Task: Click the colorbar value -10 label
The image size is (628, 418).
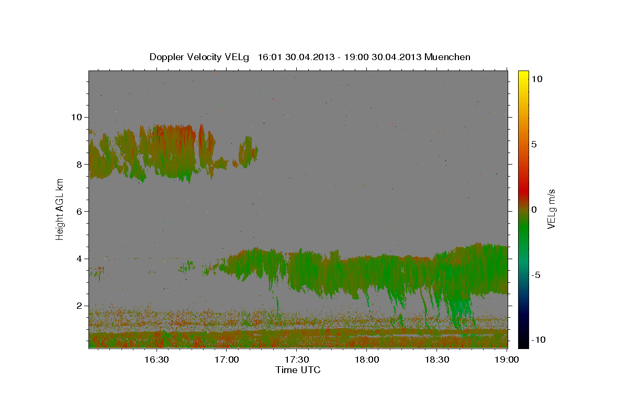Action: click(x=539, y=340)
